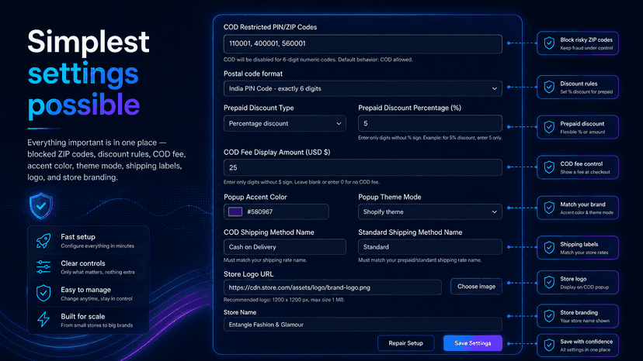Click the Discount rules callout label
643x361 pixels.
[579, 84]
